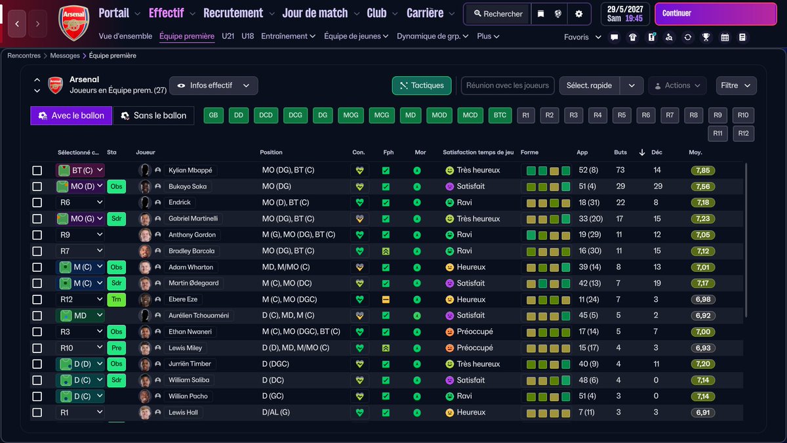
Task: Switch to Sans le ballon view
Action: pos(153,116)
